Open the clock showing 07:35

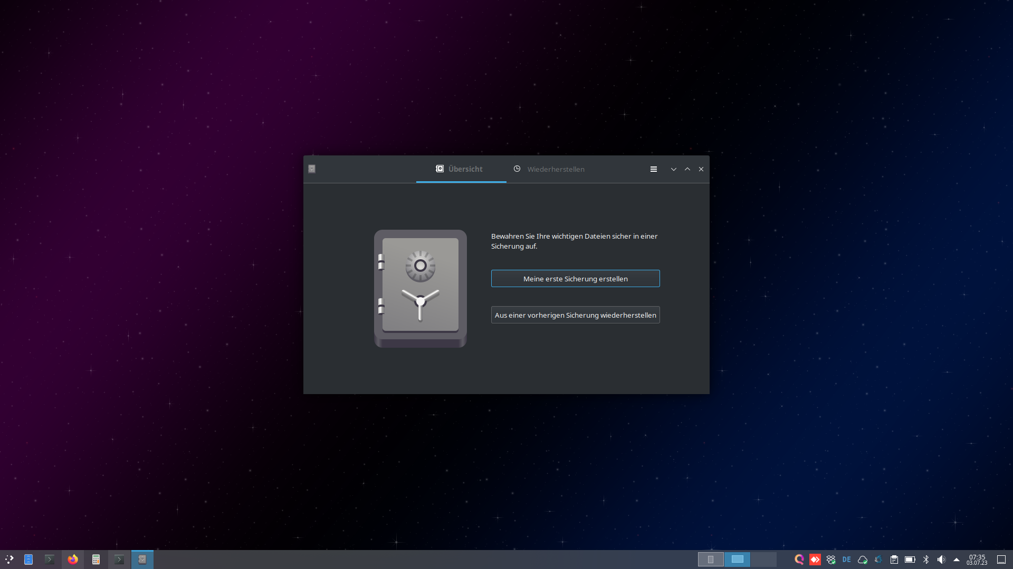pyautogui.click(x=977, y=560)
